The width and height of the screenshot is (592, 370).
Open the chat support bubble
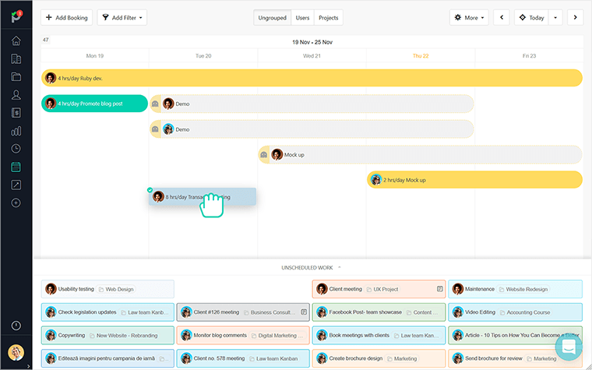pos(569,347)
